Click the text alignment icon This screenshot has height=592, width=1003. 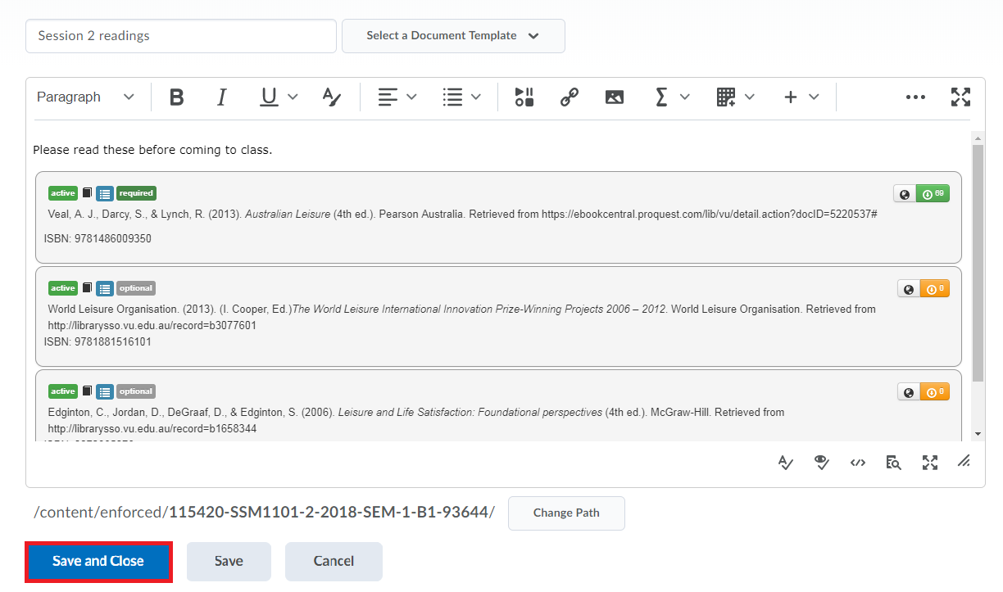[388, 97]
